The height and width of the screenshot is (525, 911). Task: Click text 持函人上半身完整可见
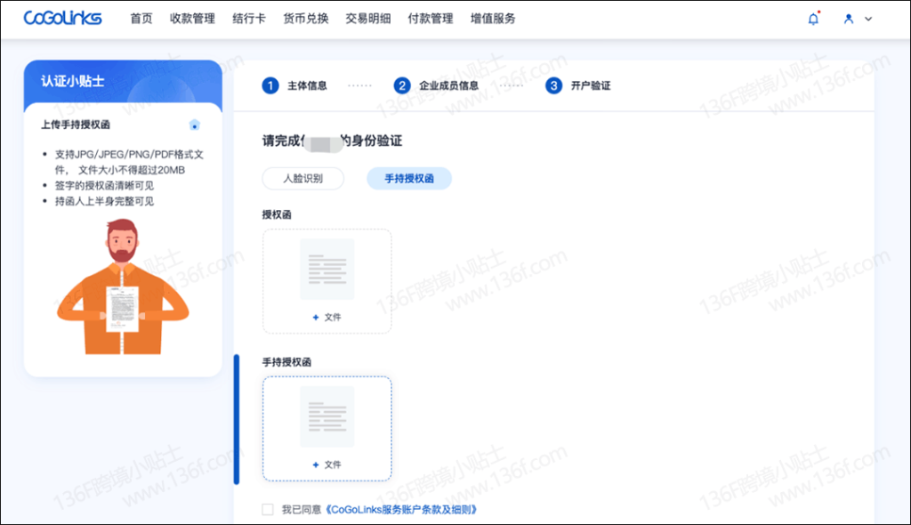[105, 201]
